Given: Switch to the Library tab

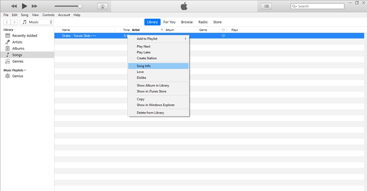Looking at the screenshot, I should (x=152, y=22).
